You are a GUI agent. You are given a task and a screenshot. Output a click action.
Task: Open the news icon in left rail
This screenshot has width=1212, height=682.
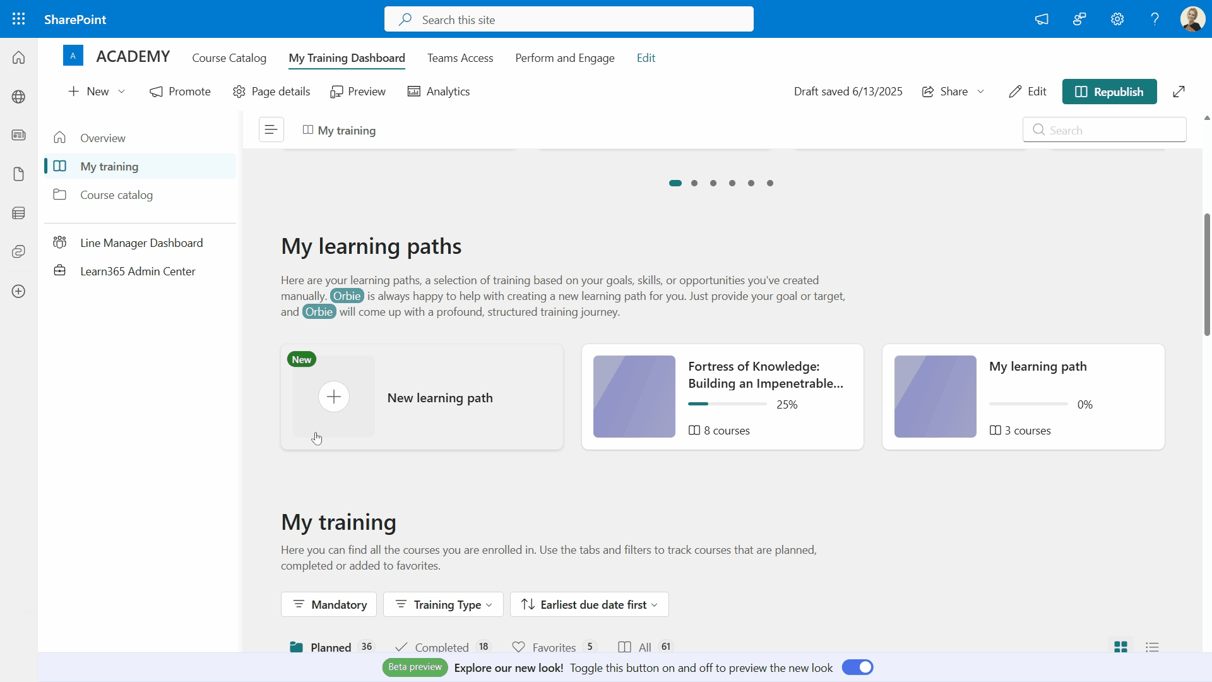coord(19,135)
